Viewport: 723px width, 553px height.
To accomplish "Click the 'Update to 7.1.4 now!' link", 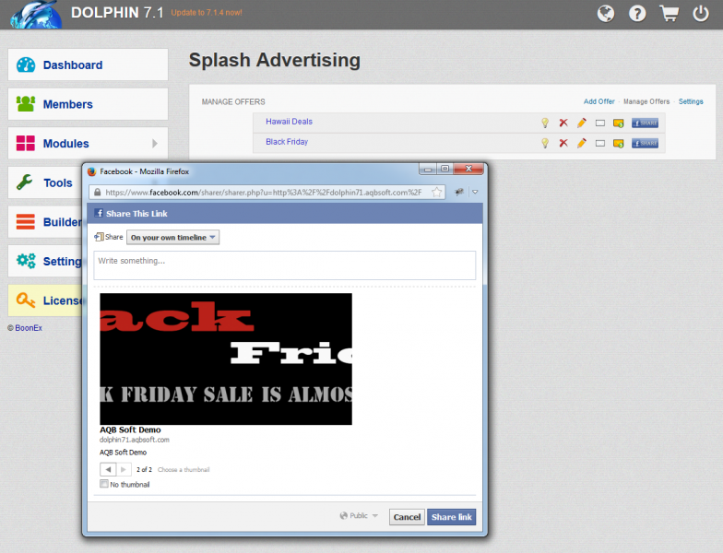I will tap(207, 13).
